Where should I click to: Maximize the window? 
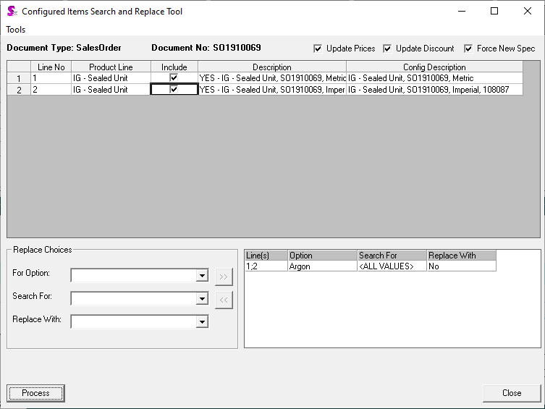[494, 12]
